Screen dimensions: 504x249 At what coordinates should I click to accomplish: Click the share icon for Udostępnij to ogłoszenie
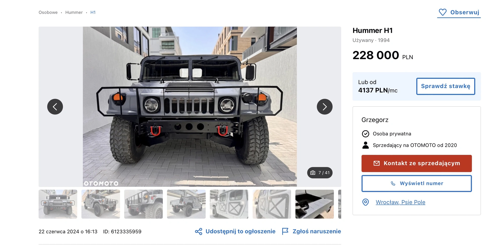[199, 231]
